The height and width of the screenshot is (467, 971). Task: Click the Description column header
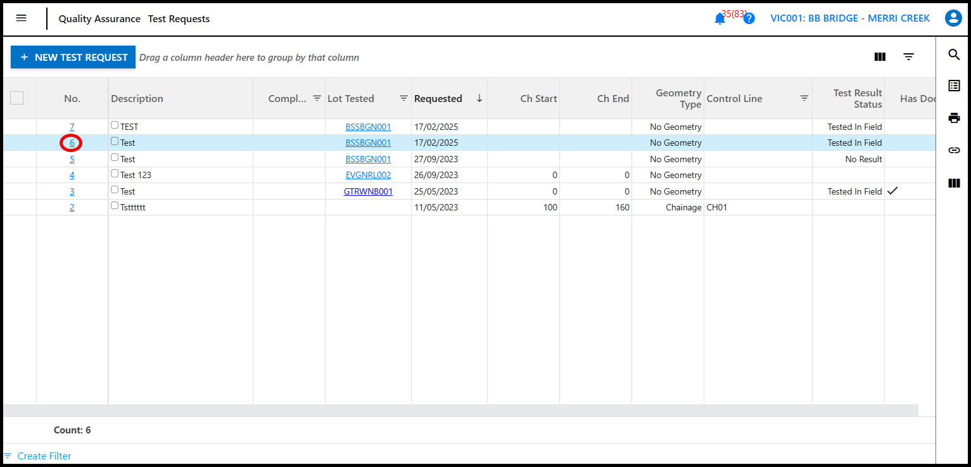[x=137, y=98]
